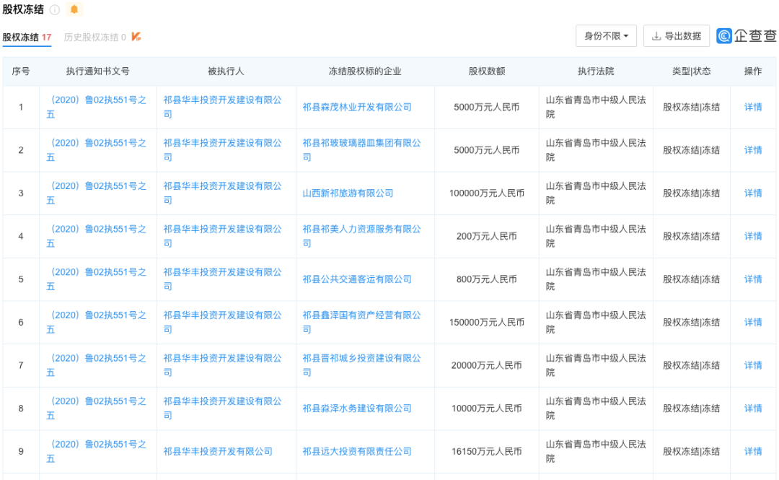Open 详情 for row 6 鑫泽国有资产
This screenshot has width=779, height=480.
click(752, 322)
